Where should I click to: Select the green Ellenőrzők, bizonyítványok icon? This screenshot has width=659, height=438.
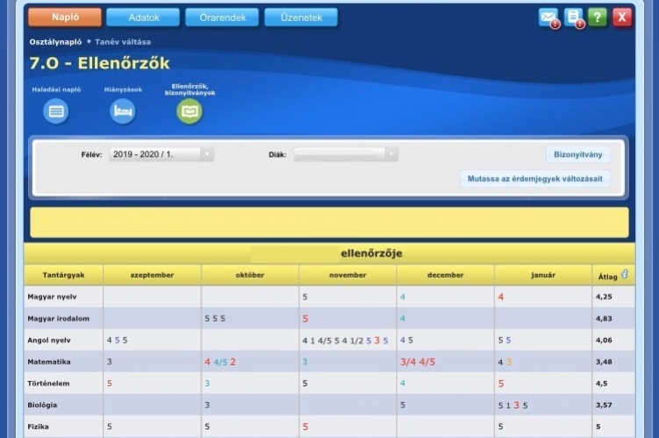click(x=189, y=111)
